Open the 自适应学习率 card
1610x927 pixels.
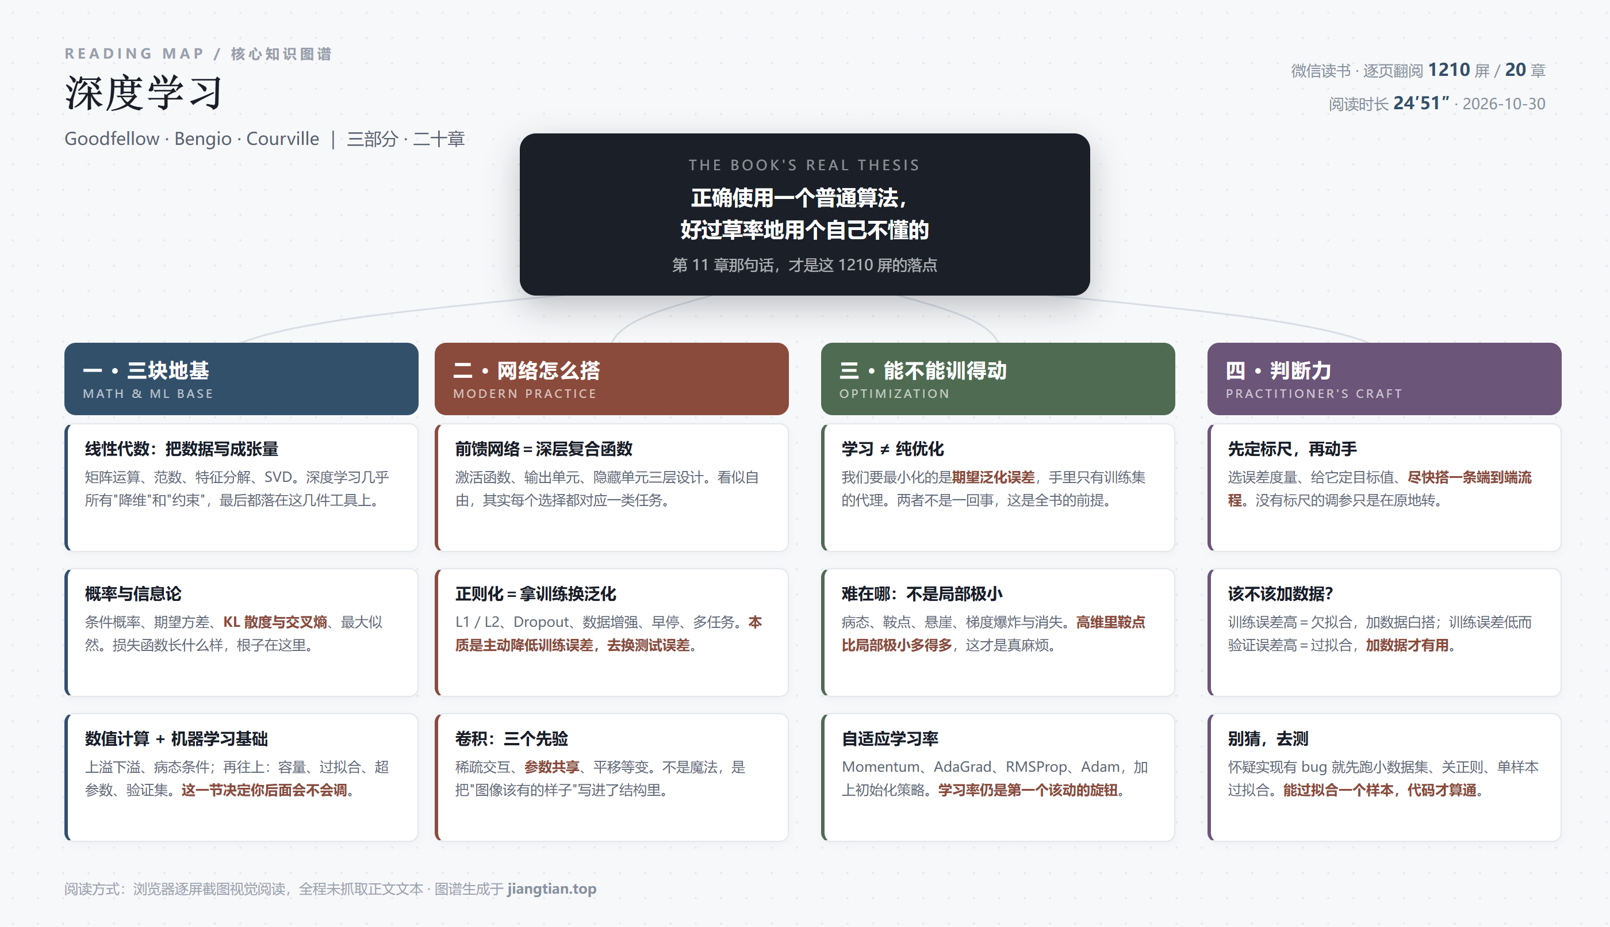coord(998,777)
